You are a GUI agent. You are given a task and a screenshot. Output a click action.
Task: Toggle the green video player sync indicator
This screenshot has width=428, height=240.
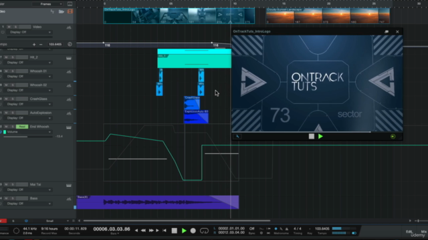[393, 136]
